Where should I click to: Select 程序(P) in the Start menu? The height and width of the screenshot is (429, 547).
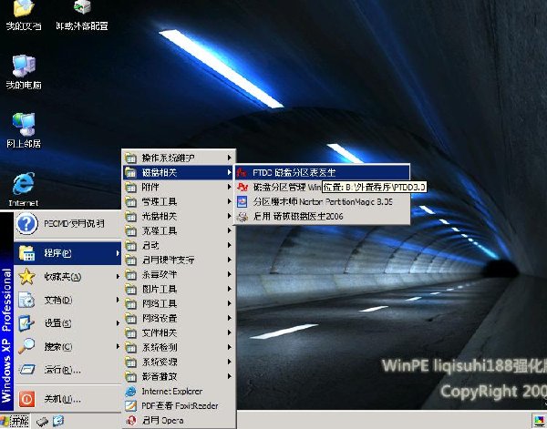point(67,253)
